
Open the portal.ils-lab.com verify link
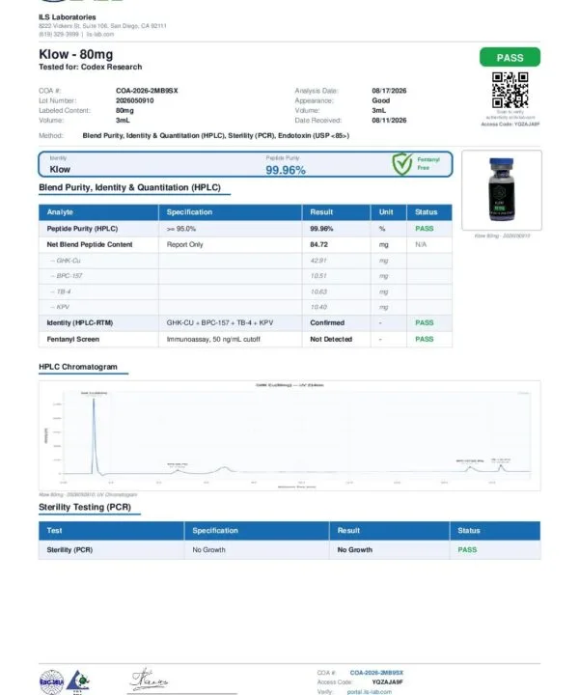[369, 691]
